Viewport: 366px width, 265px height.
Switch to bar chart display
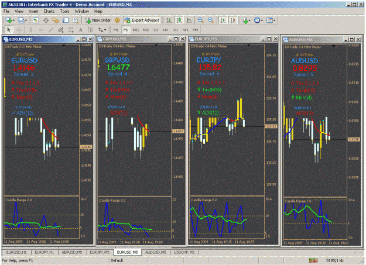169,20
